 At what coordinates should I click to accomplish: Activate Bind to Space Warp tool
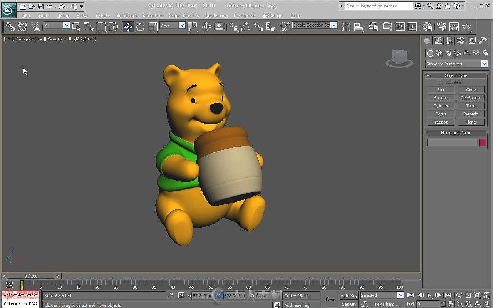pyautogui.click(x=35, y=27)
